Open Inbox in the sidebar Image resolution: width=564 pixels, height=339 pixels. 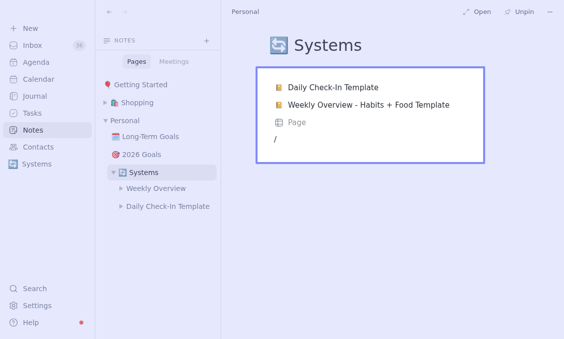coord(32,45)
